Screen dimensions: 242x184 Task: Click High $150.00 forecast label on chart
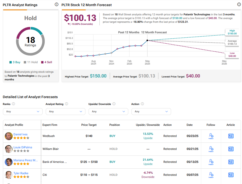[x=232, y=32]
